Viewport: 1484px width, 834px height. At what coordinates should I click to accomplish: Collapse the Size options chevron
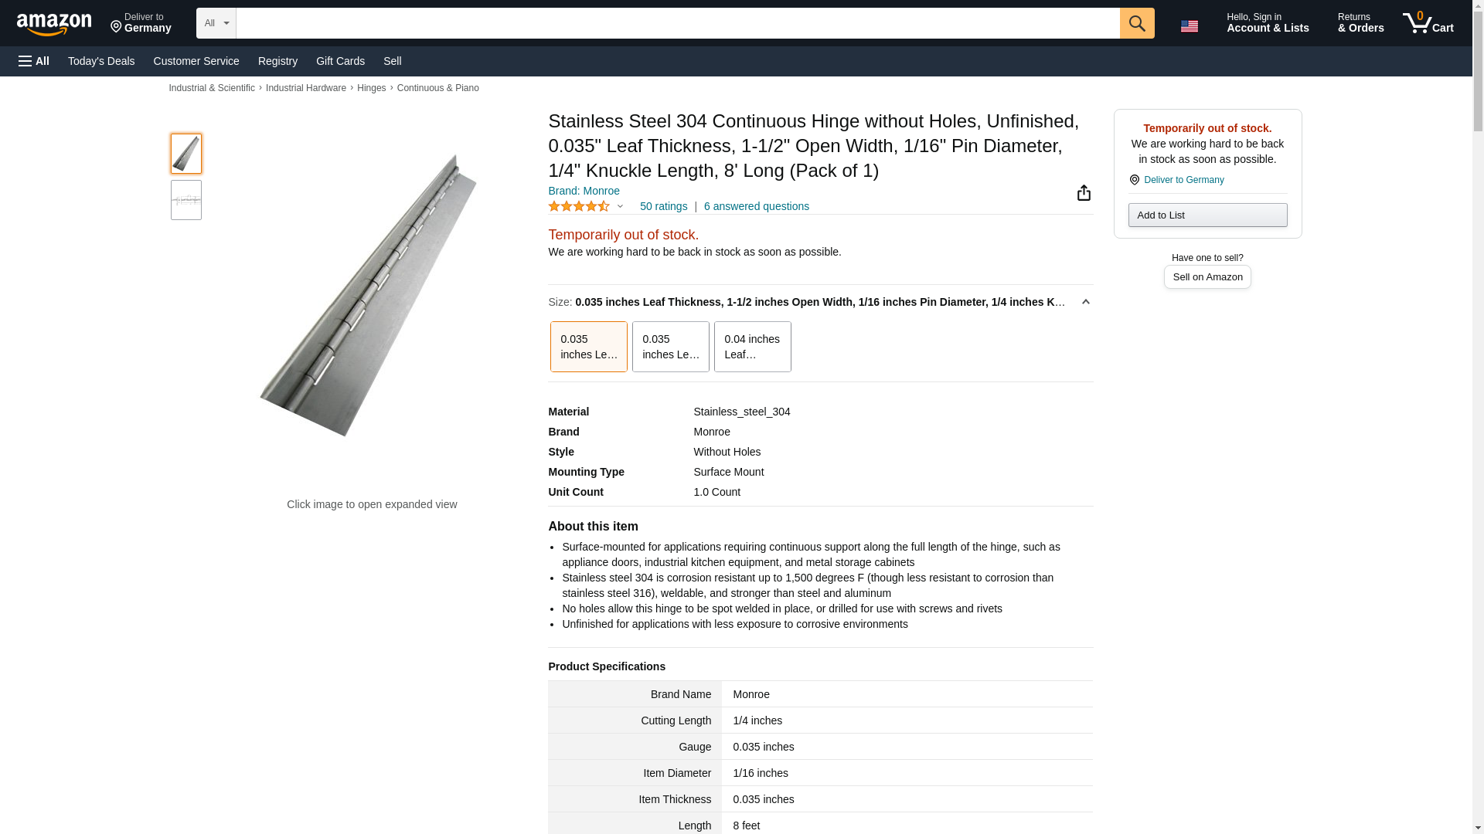point(1085,302)
